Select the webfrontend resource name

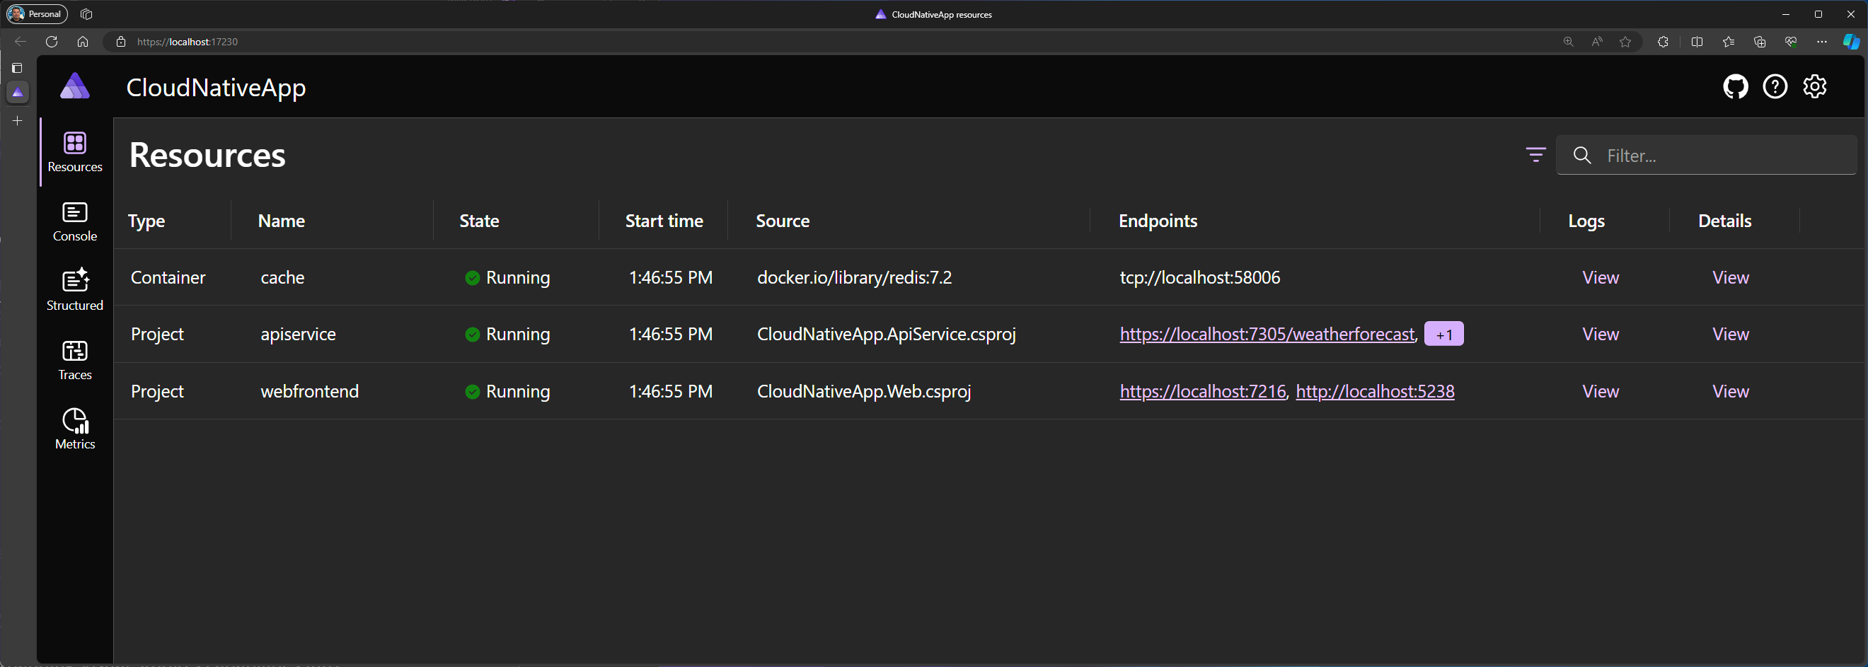coord(310,392)
